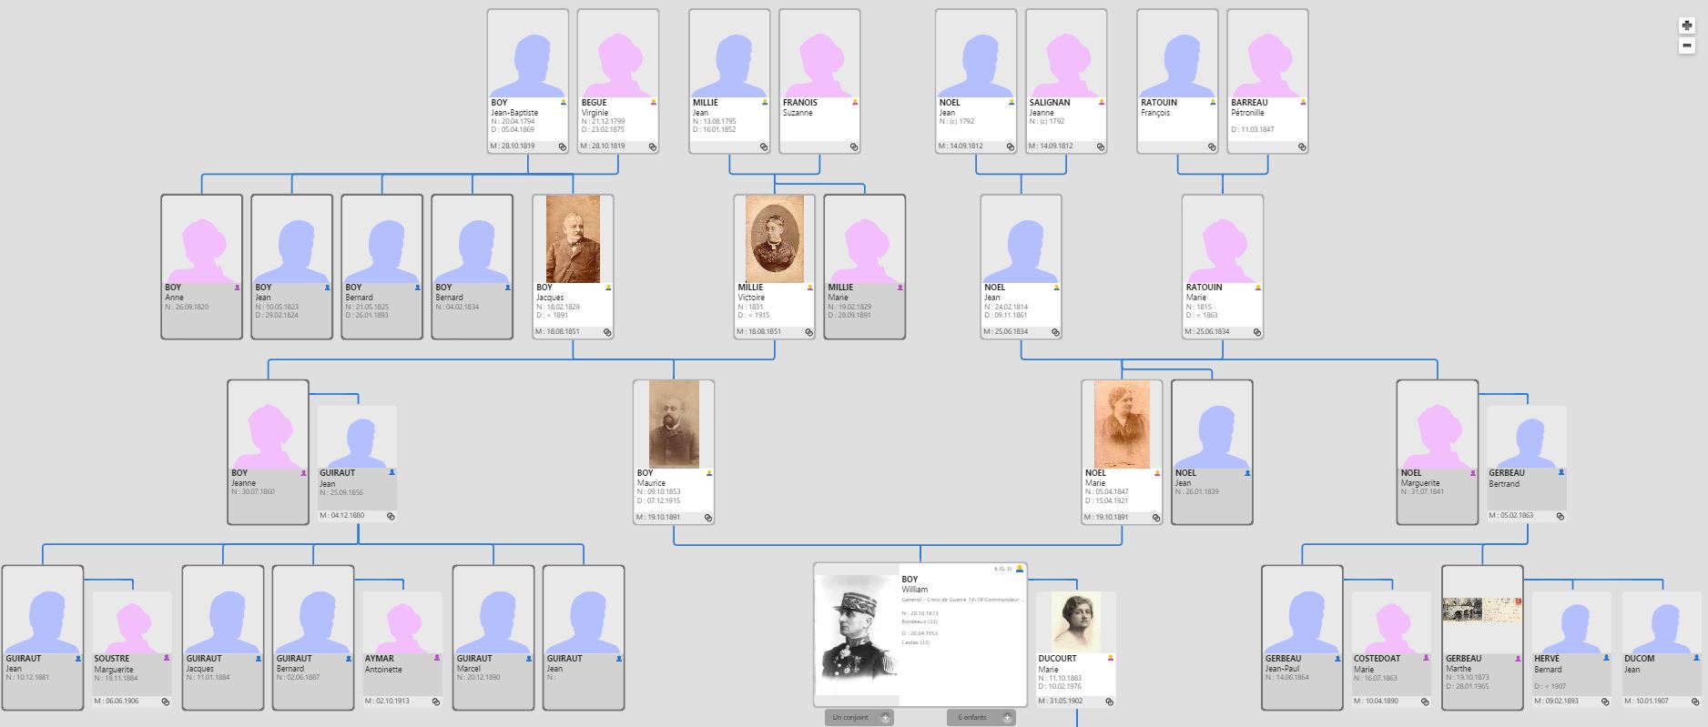Image resolution: width=1708 pixels, height=727 pixels.
Task: Click marriage rings icon on Marie RATOUIN card
Action: coord(1256,332)
